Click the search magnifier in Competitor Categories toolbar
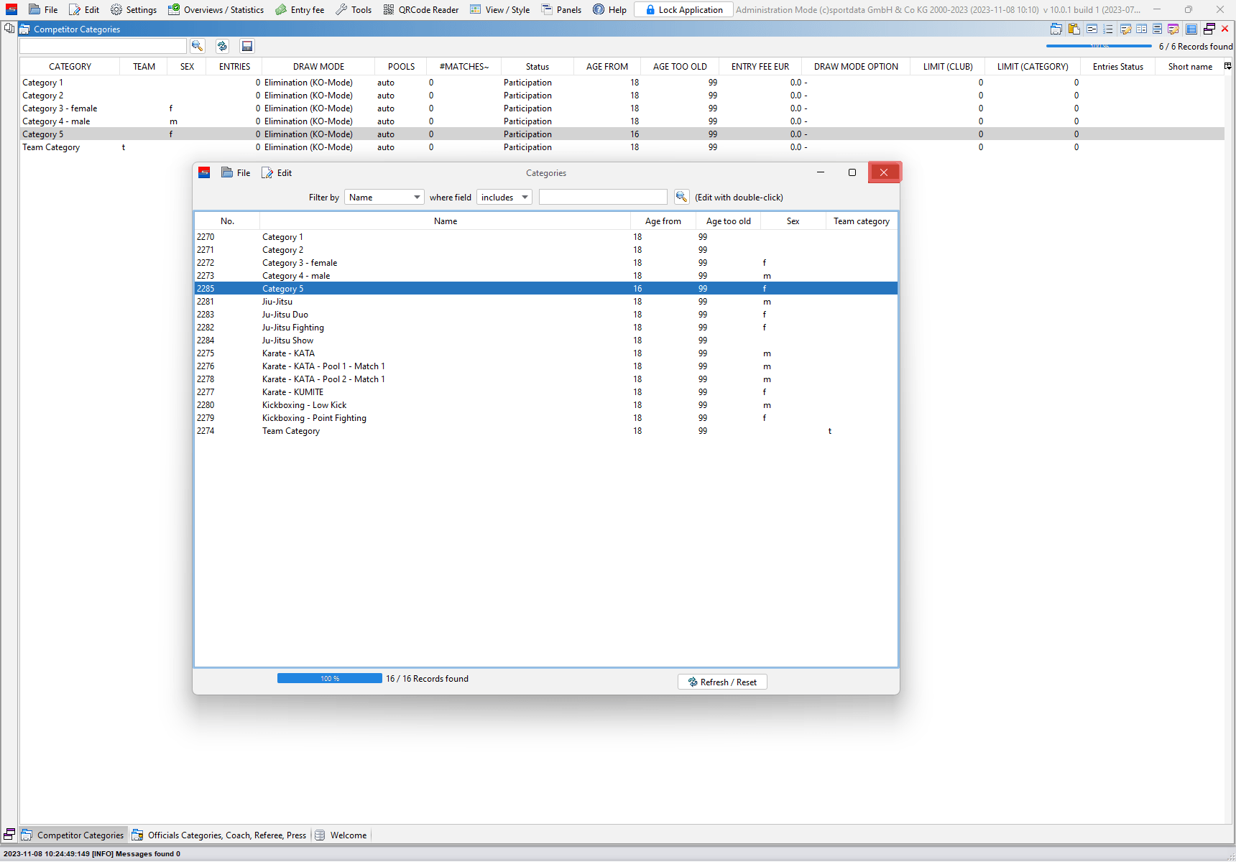Viewport: 1236px width, 862px height. pos(197,46)
